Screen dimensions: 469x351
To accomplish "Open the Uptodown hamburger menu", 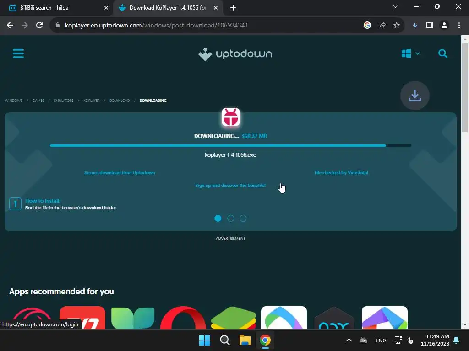I will 18,54.
